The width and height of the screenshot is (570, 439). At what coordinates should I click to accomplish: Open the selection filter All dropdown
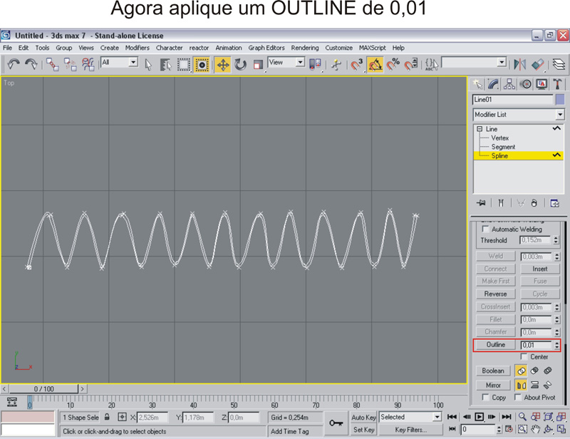pyautogui.click(x=133, y=62)
